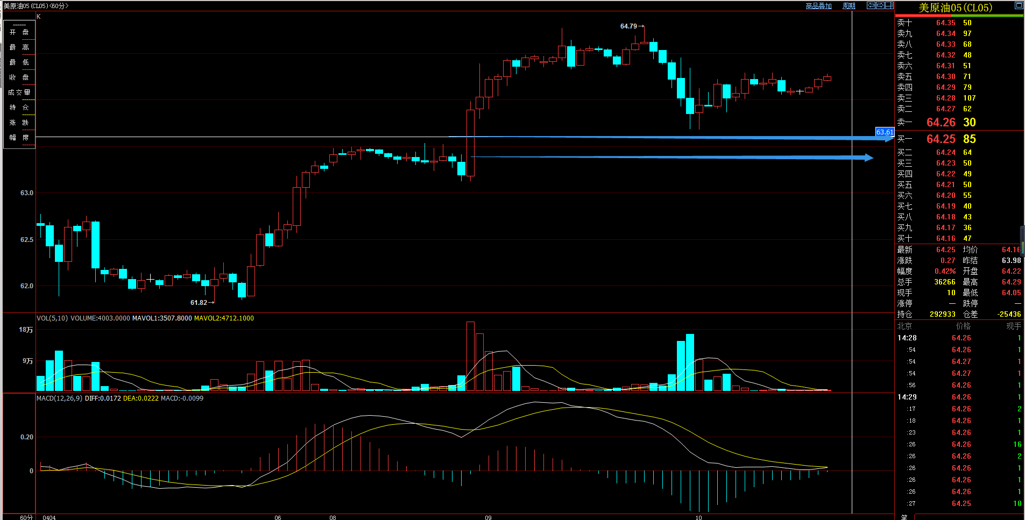Screen dimensions: 1025x520
Task: Click the K indicator label on chart
Action: [x=39, y=17]
